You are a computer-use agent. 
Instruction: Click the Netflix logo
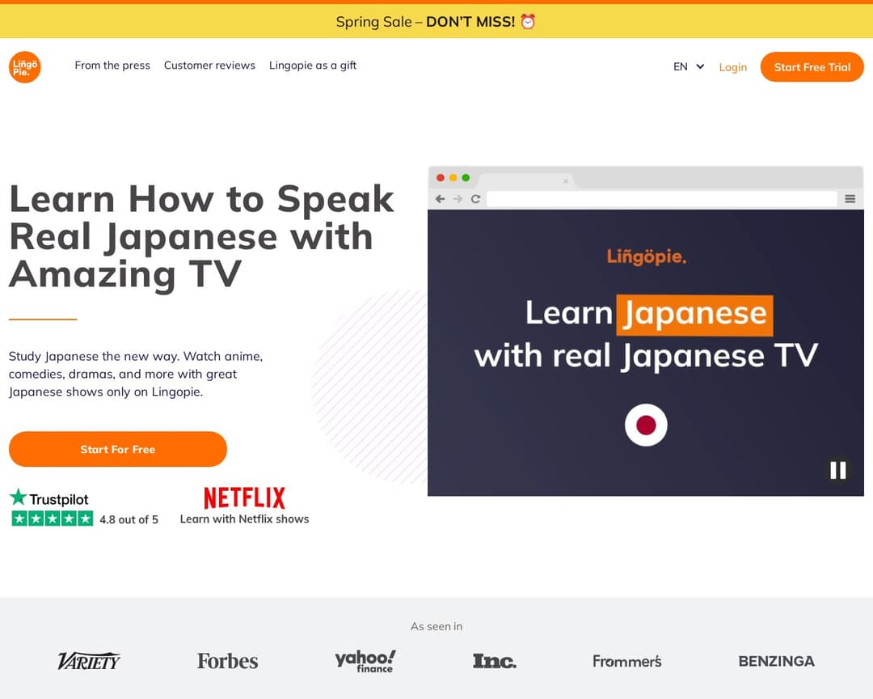[x=244, y=498]
